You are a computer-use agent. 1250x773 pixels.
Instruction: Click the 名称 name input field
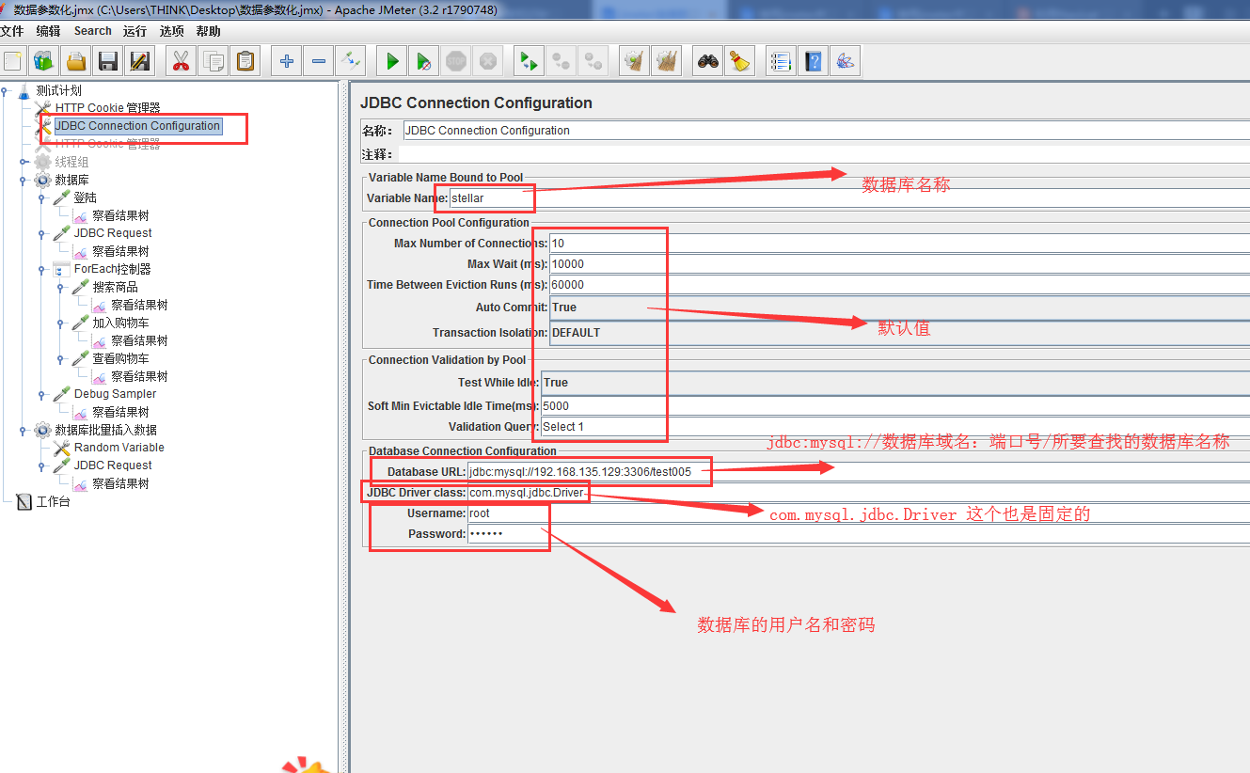click(827, 131)
